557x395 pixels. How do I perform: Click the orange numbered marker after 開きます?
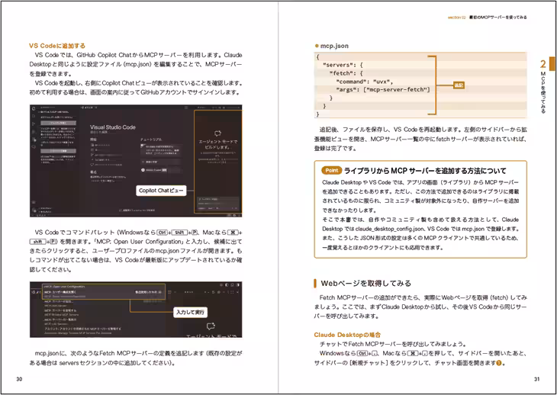pyautogui.click(x=500, y=363)
